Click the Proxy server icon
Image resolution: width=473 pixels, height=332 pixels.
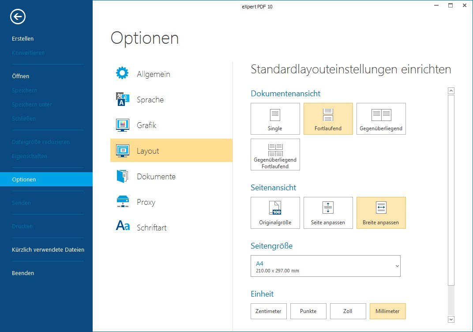pyautogui.click(x=123, y=202)
